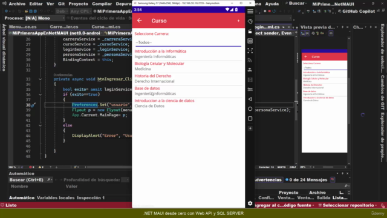The width and height of the screenshot is (387, 218).
Task: Pin the Vista previa panel
Action: tap(343, 27)
